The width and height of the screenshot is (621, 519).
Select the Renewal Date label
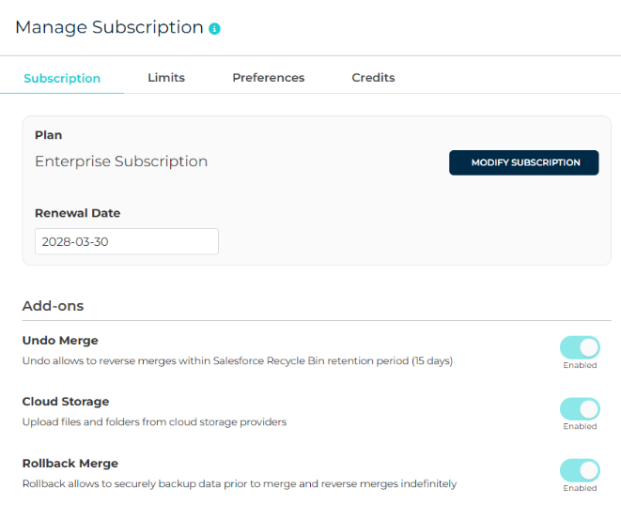[78, 213]
